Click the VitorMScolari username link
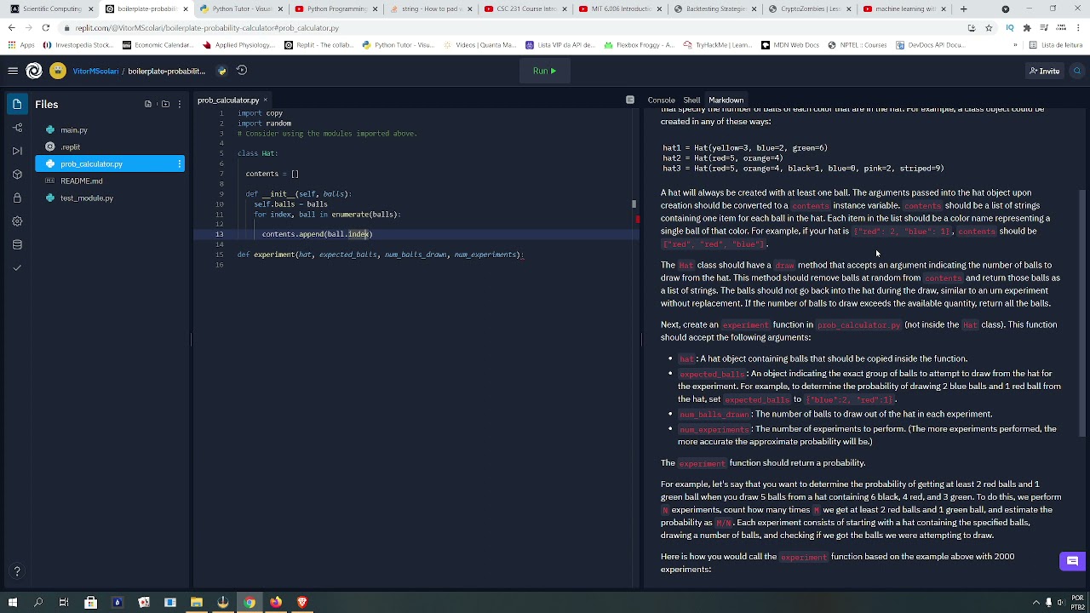 95,71
